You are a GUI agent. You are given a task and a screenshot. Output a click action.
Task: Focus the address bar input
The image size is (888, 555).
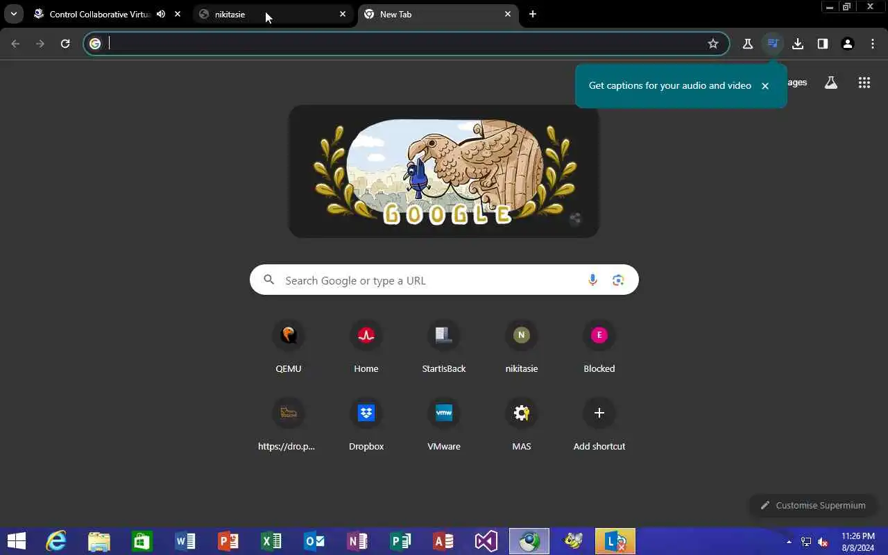pyautogui.click(x=406, y=44)
